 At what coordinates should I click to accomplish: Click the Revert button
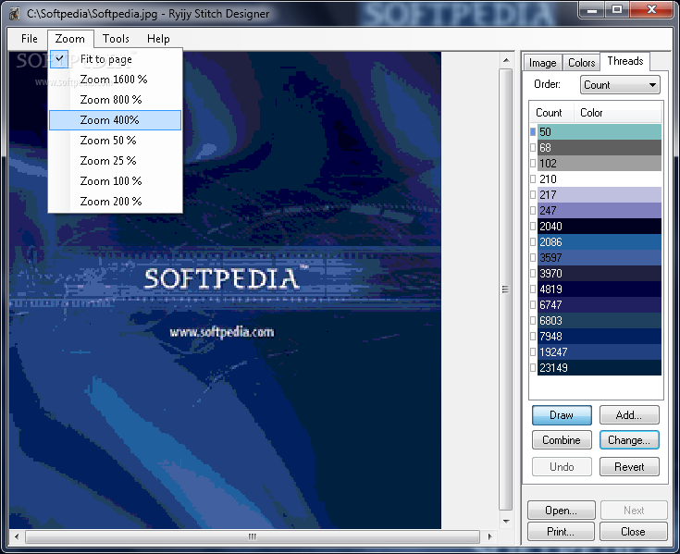[x=629, y=467]
